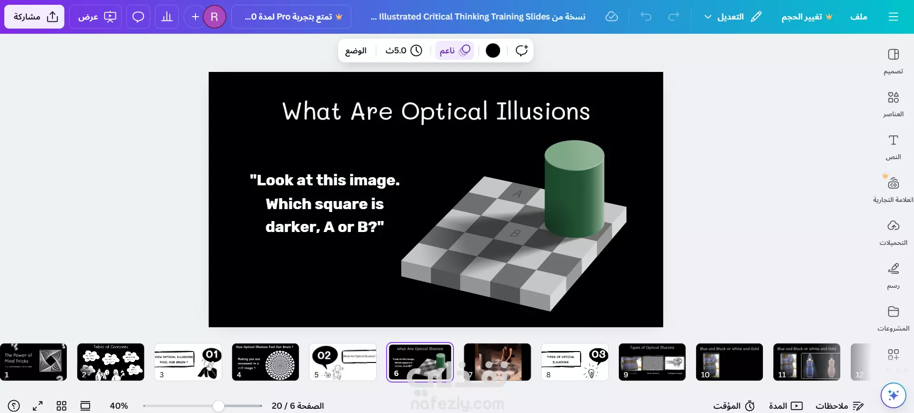
Task: Click the redo arrow icon
Action: pos(674,17)
